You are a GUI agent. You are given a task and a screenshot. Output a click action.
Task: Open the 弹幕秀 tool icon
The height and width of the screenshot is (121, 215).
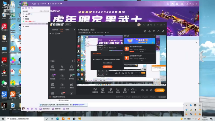point(71,86)
